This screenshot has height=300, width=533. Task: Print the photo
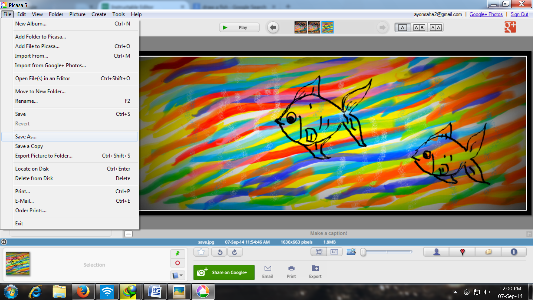point(291,272)
